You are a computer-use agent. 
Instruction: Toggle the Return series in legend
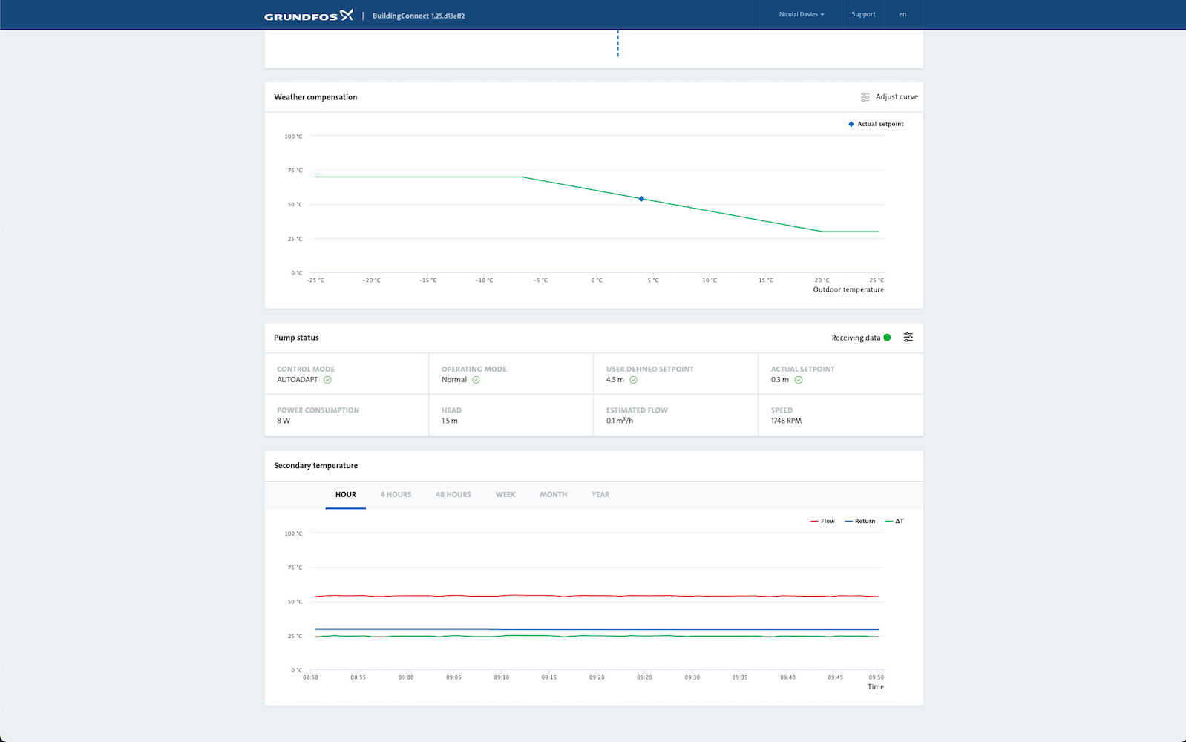(x=860, y=522)
